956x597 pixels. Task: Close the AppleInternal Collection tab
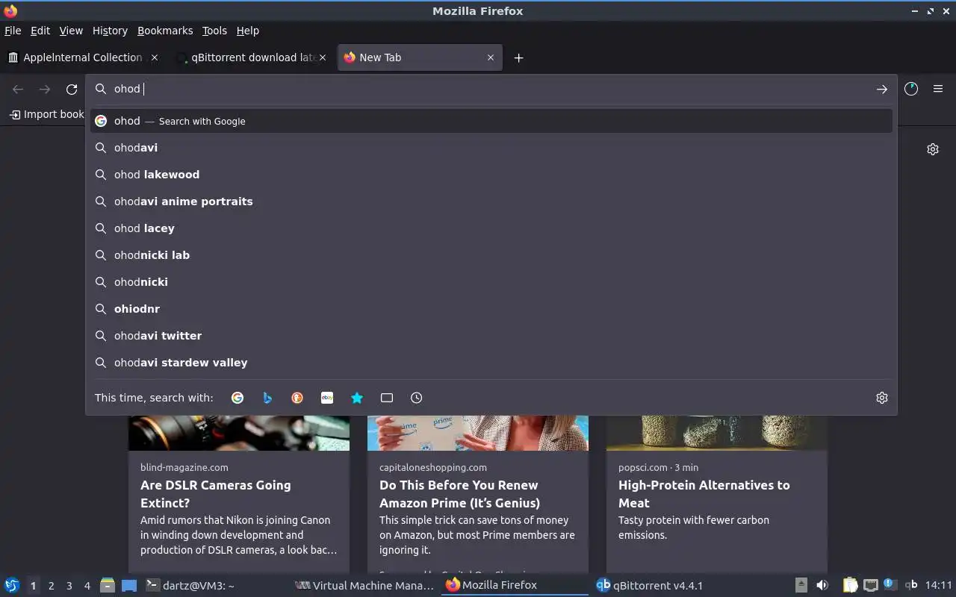click(x=155, y=57)
